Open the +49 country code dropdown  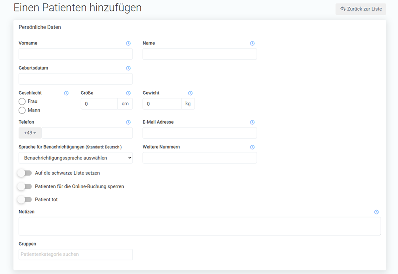pyautogui.click(x=30, y=133)
